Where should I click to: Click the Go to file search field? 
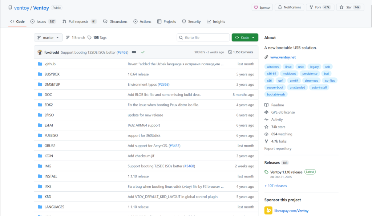point(203,37)
